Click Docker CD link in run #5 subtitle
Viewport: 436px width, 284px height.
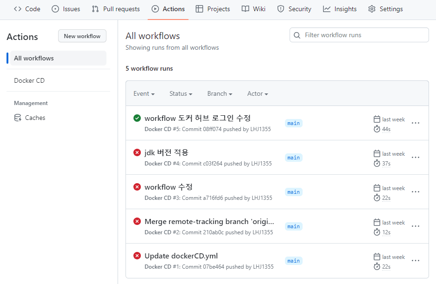pos(158,129)
